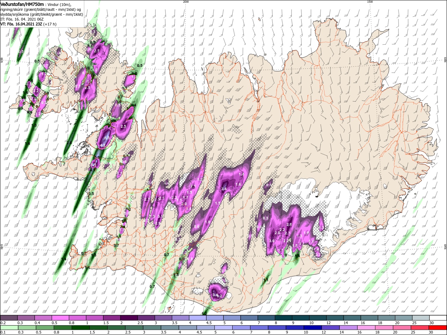Click the bottom-row legend label 0.1
The width and height of the screenshot is (447, 335).
[x=3, y=333]
